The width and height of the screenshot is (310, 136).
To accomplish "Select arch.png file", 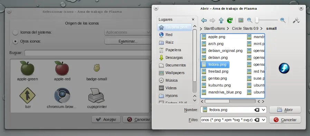I will tap(213, 44).
